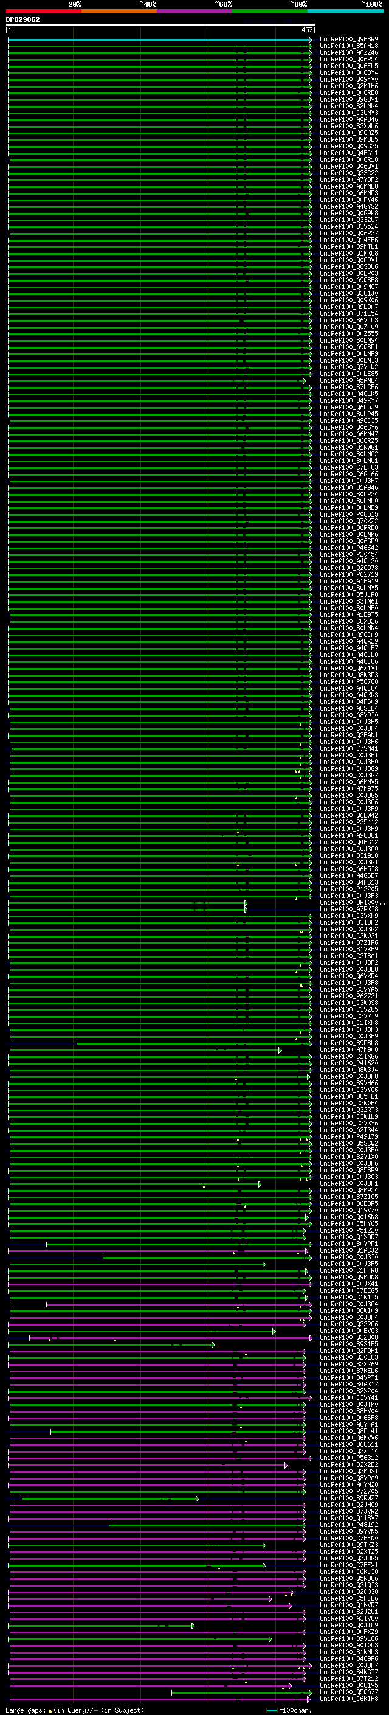Click the UniRef100_Q6YXR4 label
The image size is (389, 1715).
coord(349,976)
